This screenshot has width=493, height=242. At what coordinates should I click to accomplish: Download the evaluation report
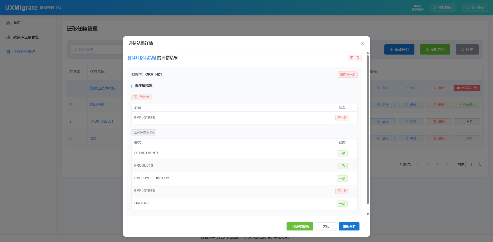click(300, 226)
